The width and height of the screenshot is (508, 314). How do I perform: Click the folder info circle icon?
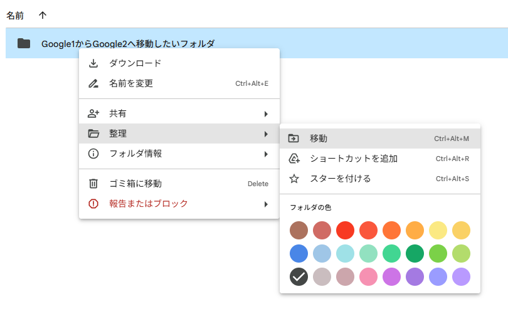93,154
